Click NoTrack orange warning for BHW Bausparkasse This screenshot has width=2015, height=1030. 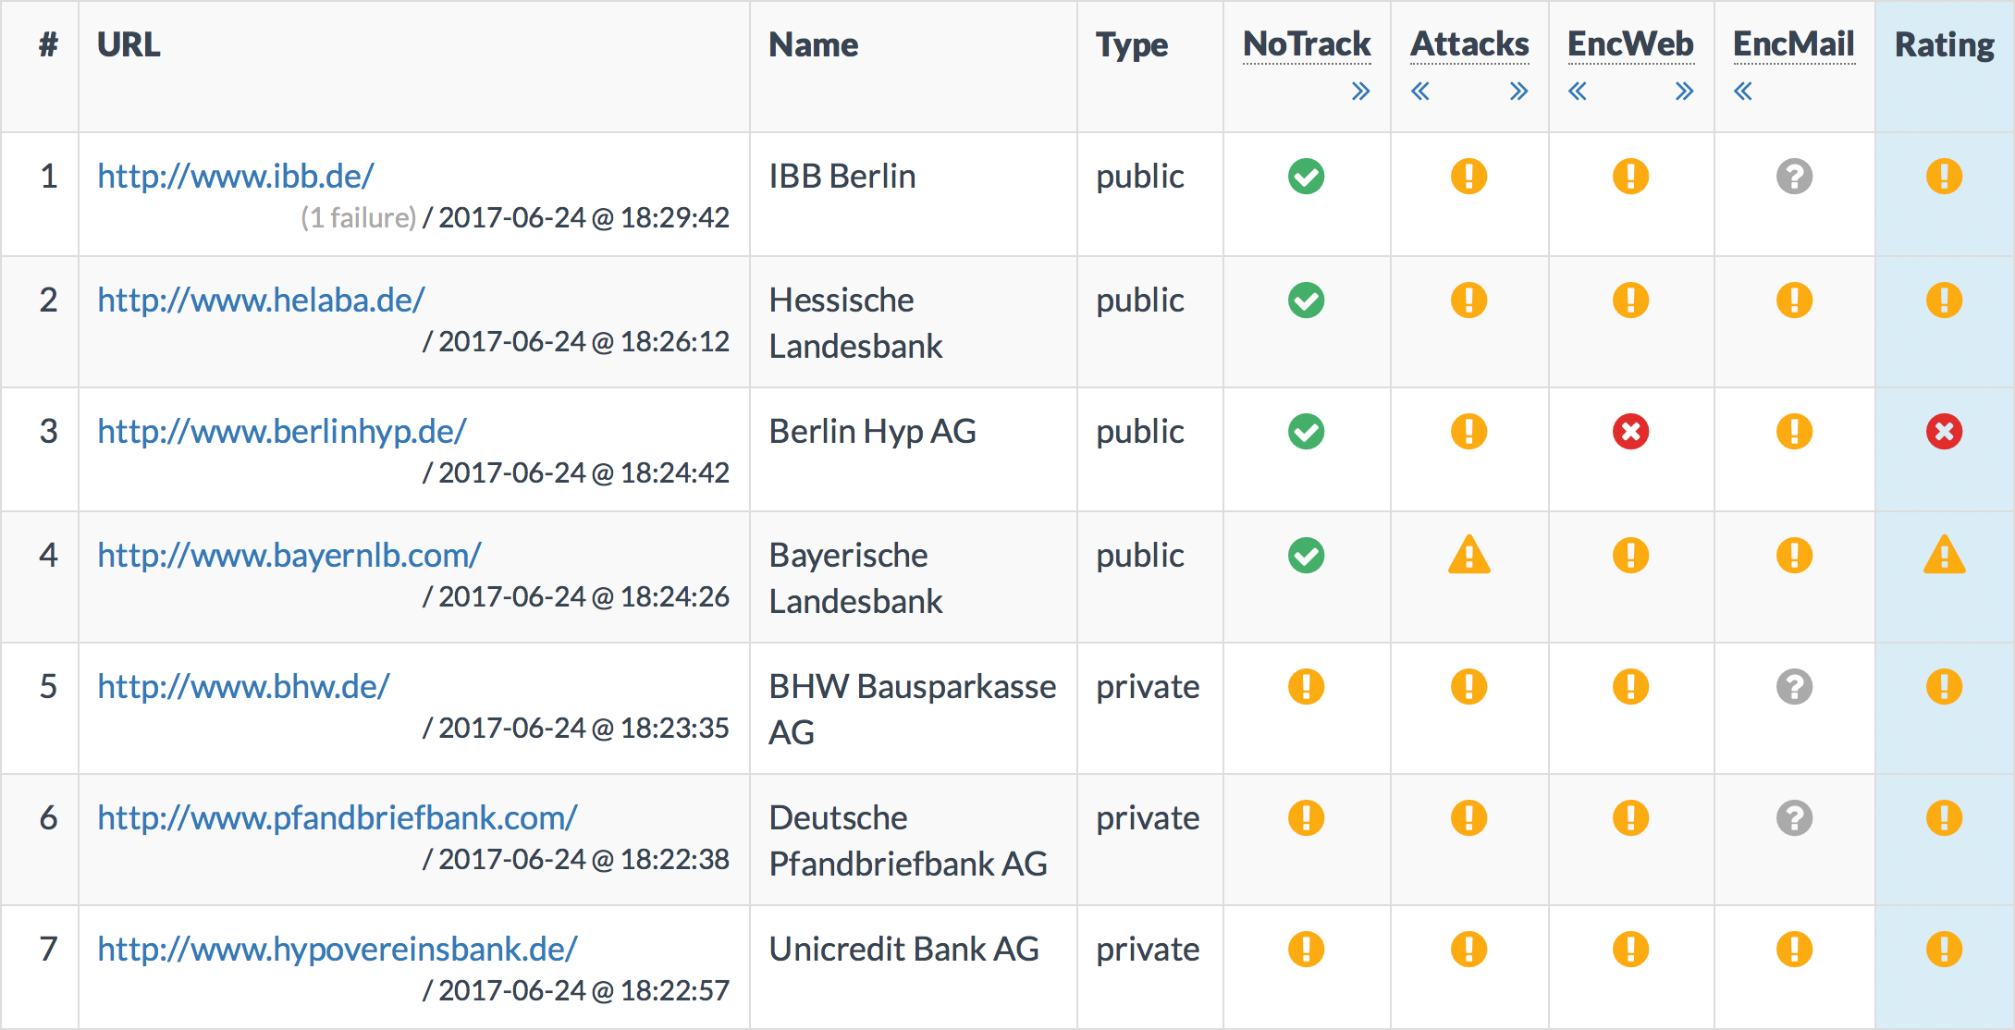(x=1306, y=687)
